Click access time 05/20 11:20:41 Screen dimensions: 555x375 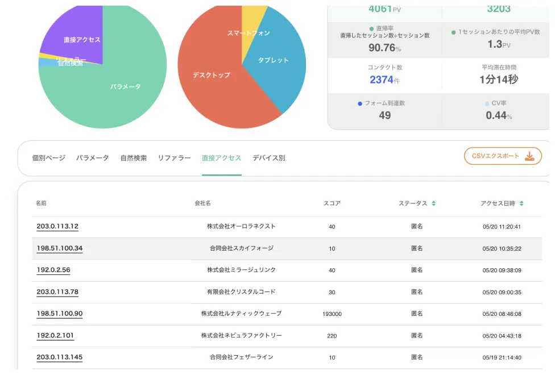click(502, 227)
